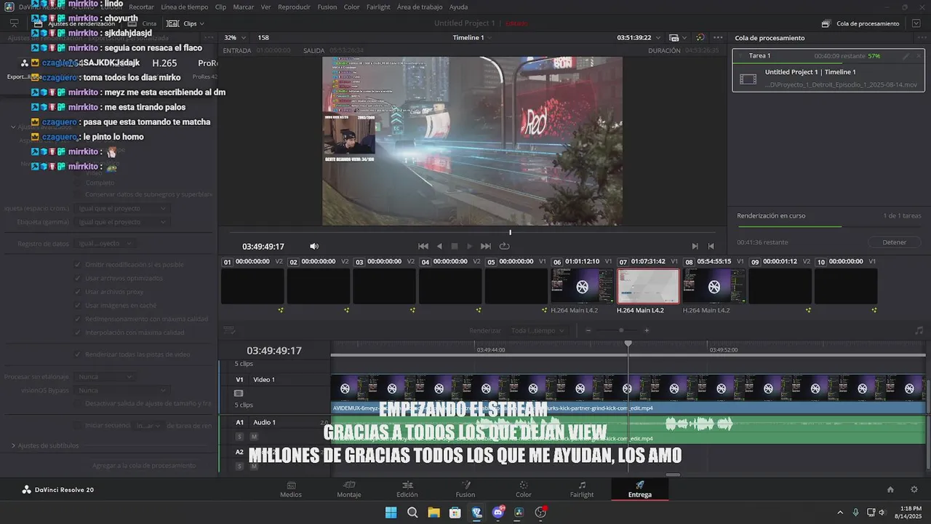This screenshot has width=931, height=524.
Task: Switch to the Entrega page tab
Action: pos(640,489)
